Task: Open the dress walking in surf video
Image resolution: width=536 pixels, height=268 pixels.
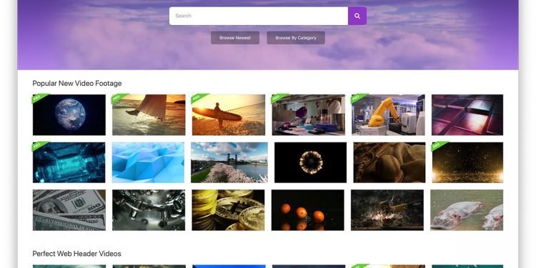Action: point(149,115)
